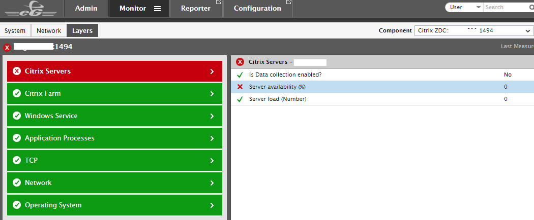Click the eG logo
Image resolution: width=534 pixels, height=220 pixels.
(31, 9)
